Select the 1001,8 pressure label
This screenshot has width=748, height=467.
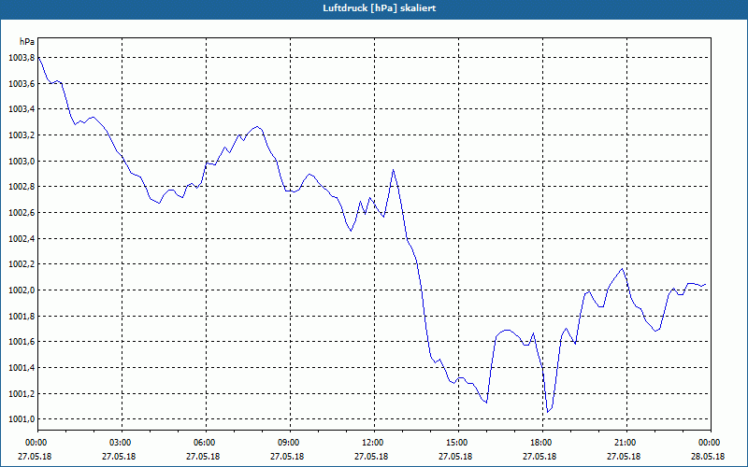pos(22,316)
